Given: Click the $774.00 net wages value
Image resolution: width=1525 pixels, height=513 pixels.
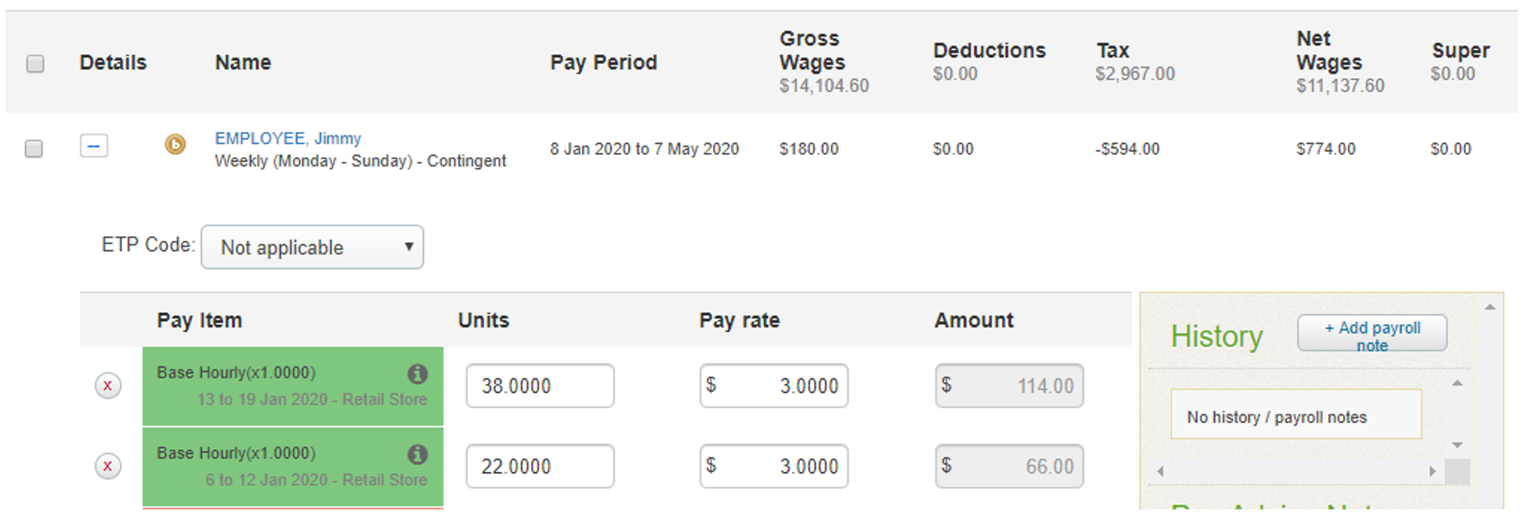Looking at the screenshot, I should click(x=1326, y=149).
